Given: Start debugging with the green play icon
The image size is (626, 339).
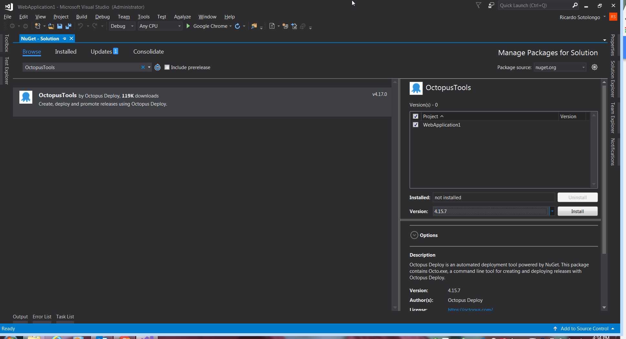Looking at the screenshot, I should tap(188, 26).
